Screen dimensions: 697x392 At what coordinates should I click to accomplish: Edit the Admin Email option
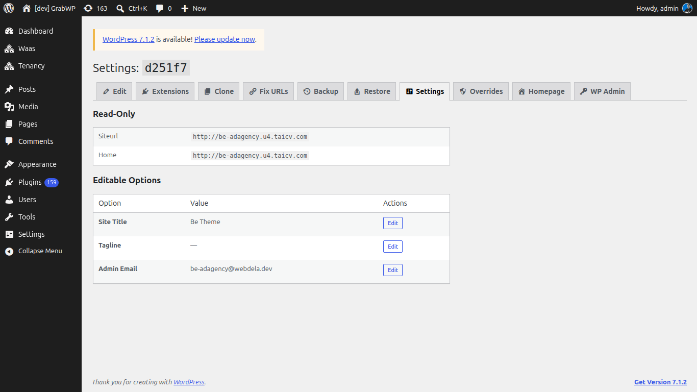pyautogui.click(x=393, y=270)
